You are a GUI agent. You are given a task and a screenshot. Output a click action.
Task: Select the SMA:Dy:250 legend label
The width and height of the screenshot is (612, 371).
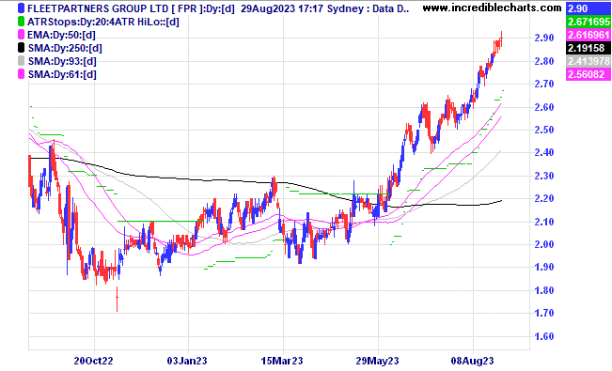pos(65,49)
